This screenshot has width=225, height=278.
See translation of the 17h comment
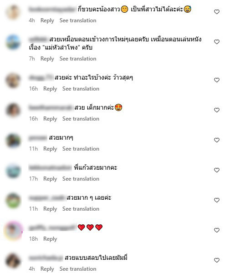(x=81, y=179)
